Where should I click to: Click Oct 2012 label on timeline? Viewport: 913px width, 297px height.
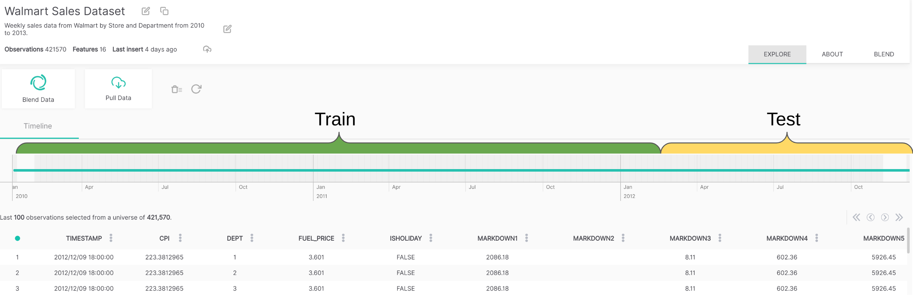pyautogui.click(x=858, y=187)
